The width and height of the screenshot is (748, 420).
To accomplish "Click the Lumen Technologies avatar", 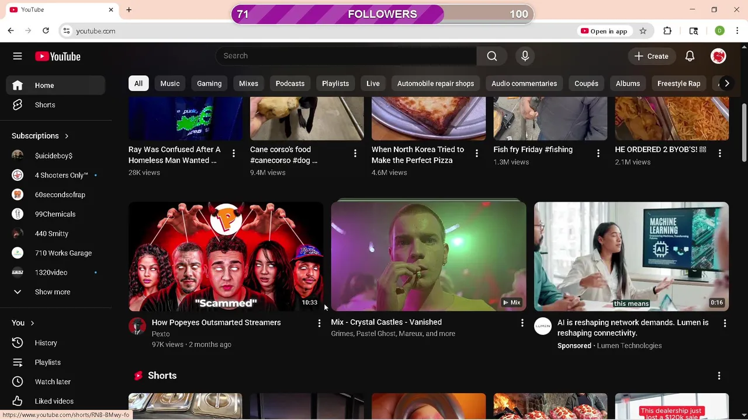I will pyautogui.click(x=543, y=326).
